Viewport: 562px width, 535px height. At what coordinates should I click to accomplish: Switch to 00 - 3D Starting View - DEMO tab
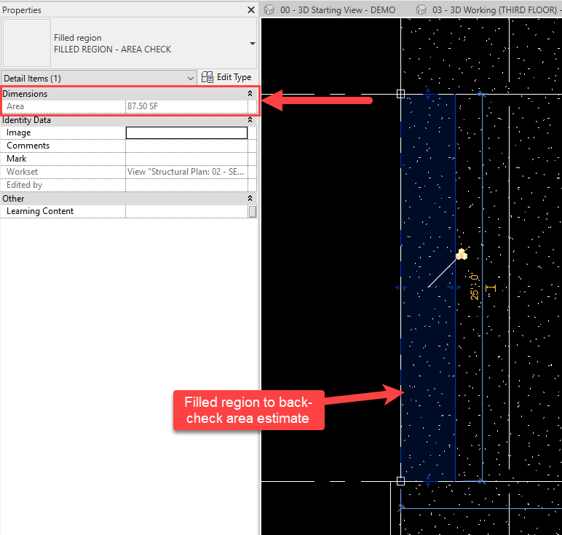[338, 10]
